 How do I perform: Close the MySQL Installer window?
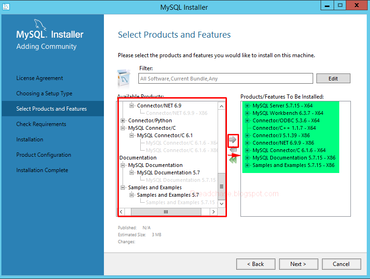(x=357, y=6)
